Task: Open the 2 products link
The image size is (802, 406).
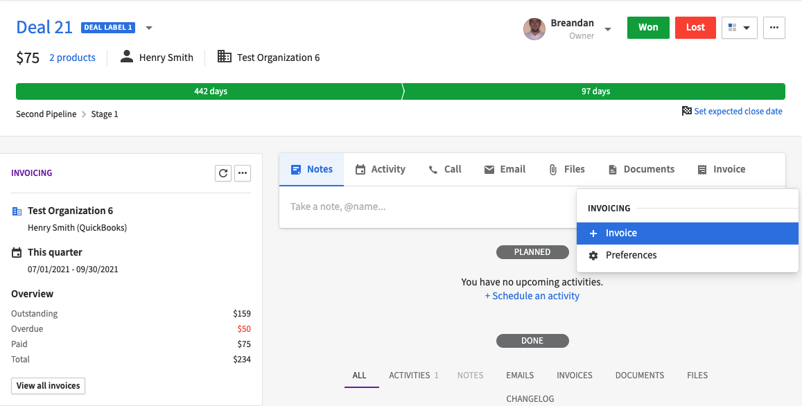Action: point(72,57)
